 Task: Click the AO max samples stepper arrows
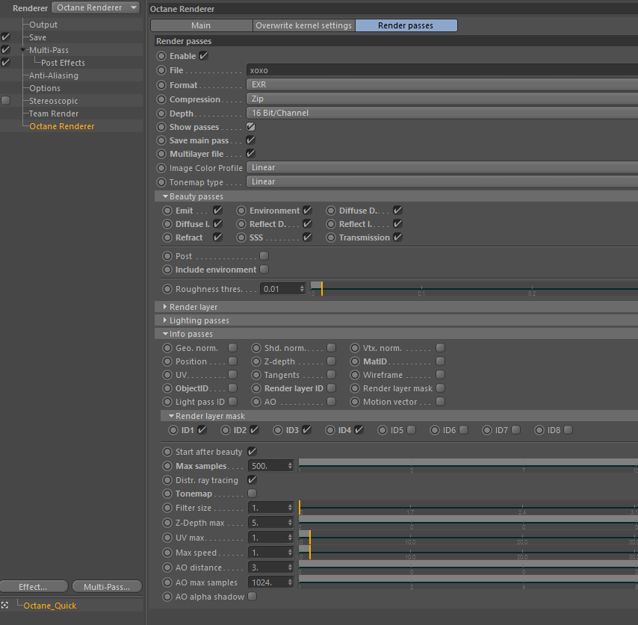[290, 582]
